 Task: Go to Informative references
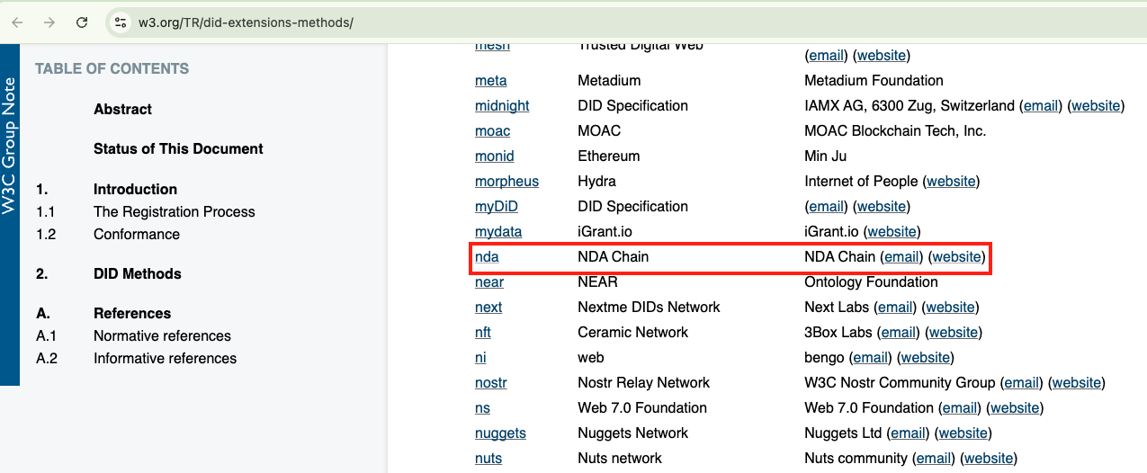[x=165, y=358]
